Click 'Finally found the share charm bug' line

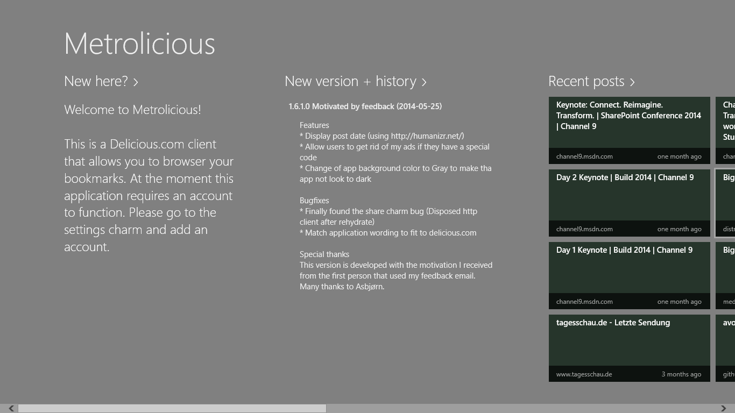click(388, 217)
